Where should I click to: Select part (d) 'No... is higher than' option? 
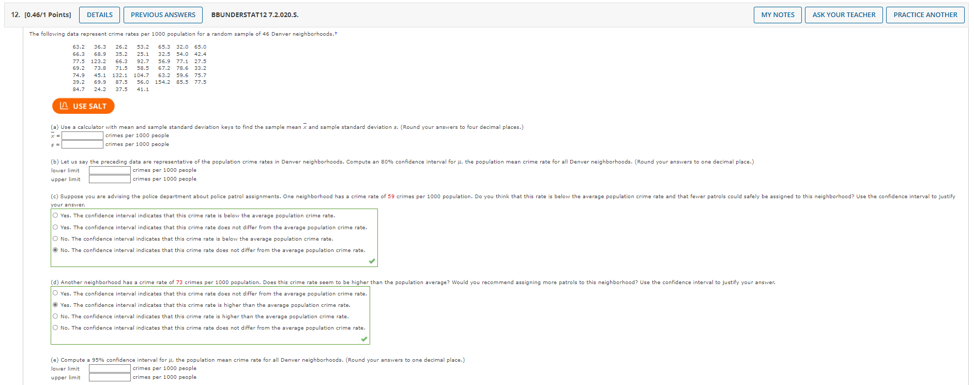point(55,316)
